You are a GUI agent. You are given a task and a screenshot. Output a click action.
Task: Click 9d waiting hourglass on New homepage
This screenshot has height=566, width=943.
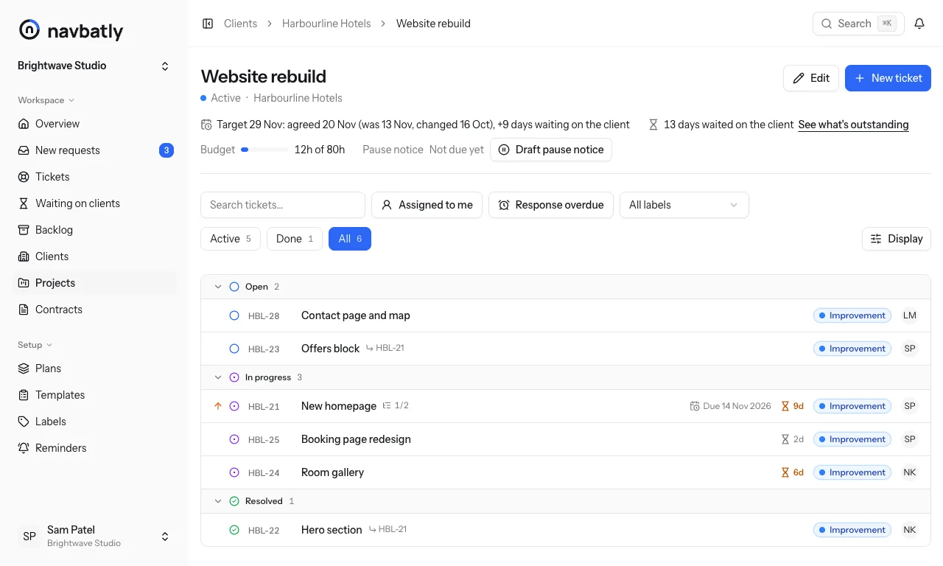click(x=792, y=406)
